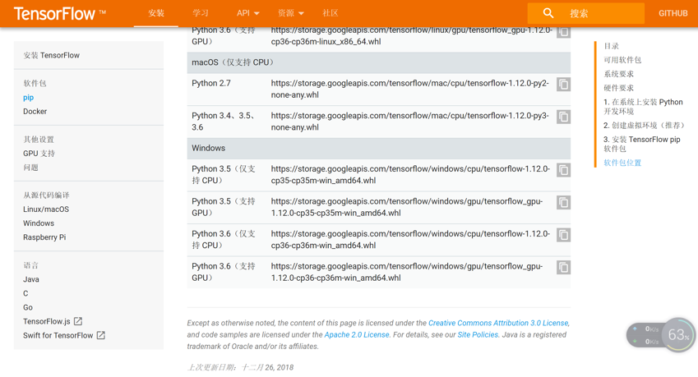Screen dimensions: 698x377
Task: Open C language page in sidebar
Action: (x=25, y=293)
